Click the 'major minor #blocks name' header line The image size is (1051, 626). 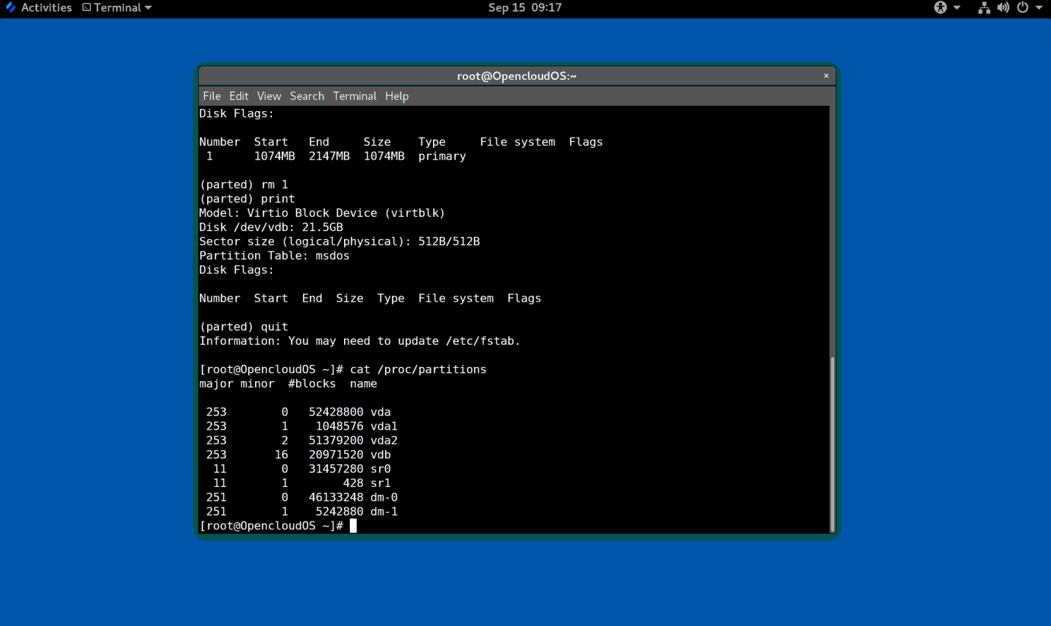(288, 384)
